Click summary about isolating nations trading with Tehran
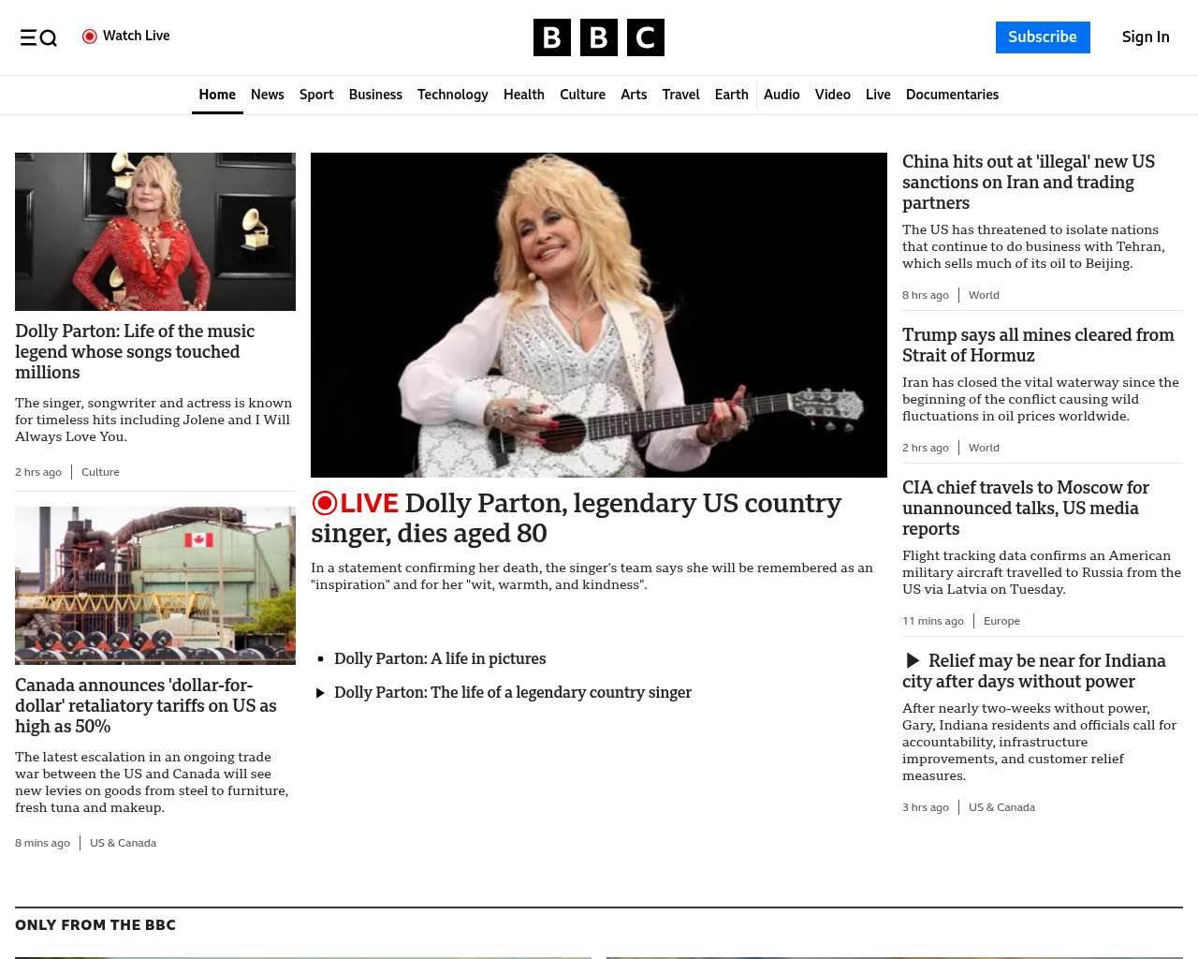This screenshot has width=1198, height=959. point(1033,246)
